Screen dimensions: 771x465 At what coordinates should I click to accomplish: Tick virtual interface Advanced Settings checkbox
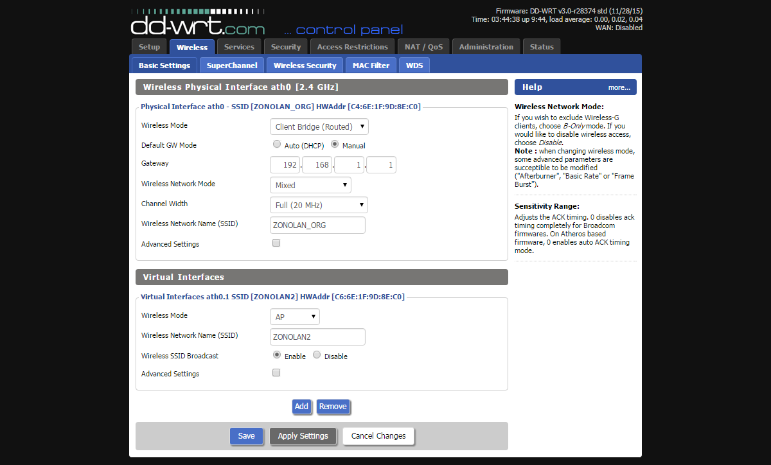click(x=276, y=373)
